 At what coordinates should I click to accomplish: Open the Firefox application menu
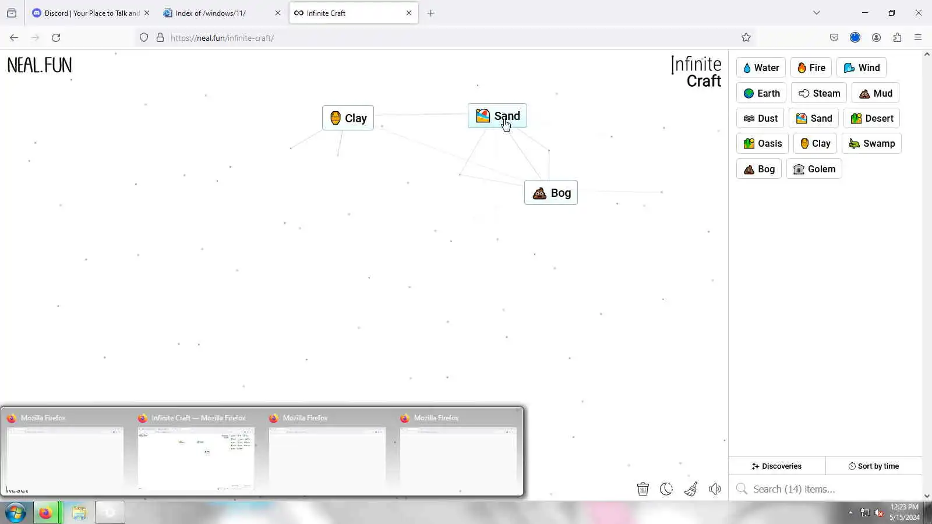click(918, 38)
